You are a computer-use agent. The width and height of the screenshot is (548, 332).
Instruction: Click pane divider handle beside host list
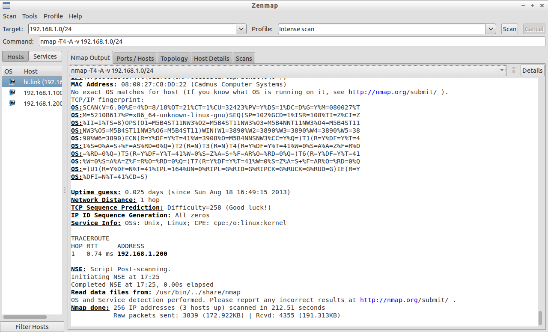coord(65,190)
